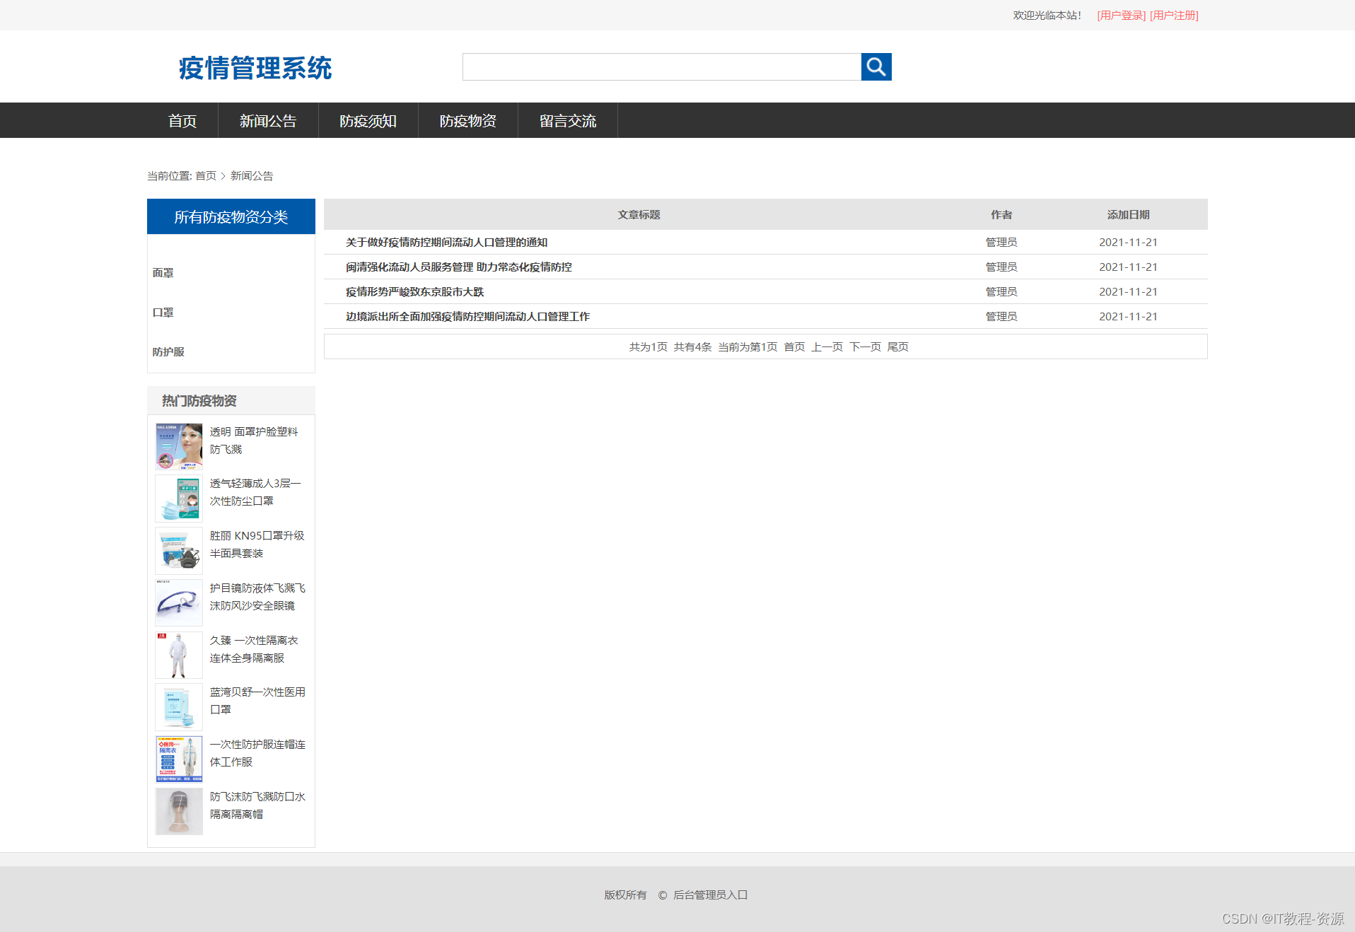Click pagination link 下一页
Image resolution: width=1355 pixels, height=932 pixels.
[866, 347]
